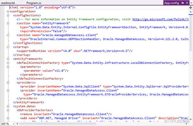Collapse the <startup> node
Viewport: 193px width, 126px height.
tap(8, 47)
